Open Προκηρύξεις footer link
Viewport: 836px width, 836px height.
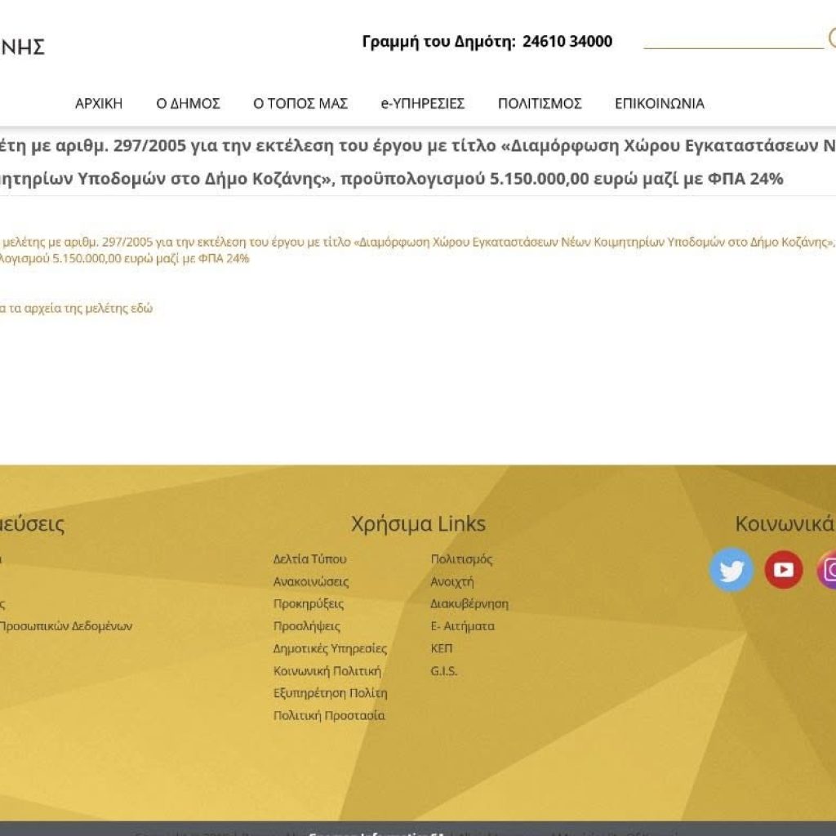(x=308, y=604)
